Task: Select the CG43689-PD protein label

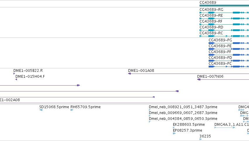Action: tap(220, 58)
